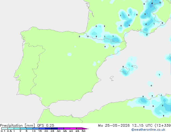Click the 0.5–1 mm legend color swatch

tap(11, 128)
